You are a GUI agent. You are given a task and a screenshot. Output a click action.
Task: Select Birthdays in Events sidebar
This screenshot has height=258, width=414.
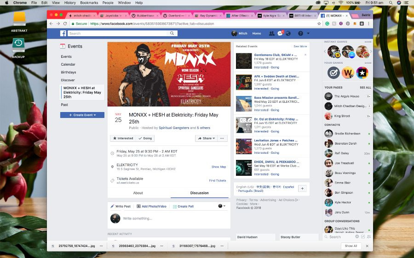point(69,72)
